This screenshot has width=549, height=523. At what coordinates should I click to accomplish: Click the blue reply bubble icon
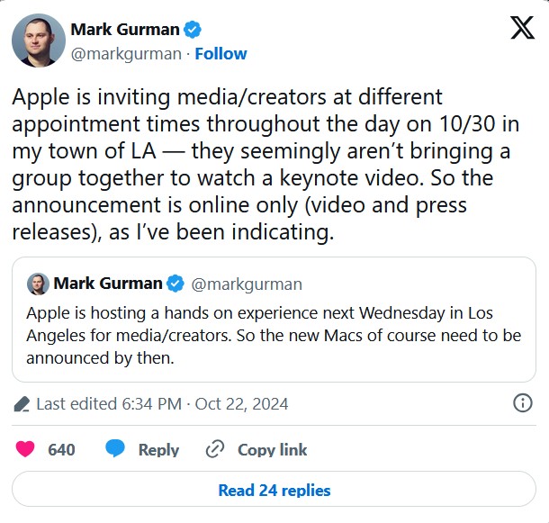(115, 449)
